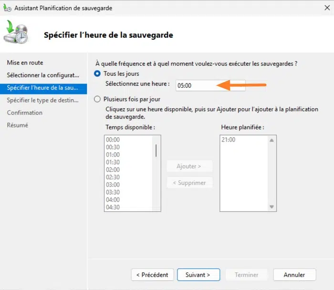Select 00:30 in Temps disponible list
334x290 pixels.
point(113,147)
